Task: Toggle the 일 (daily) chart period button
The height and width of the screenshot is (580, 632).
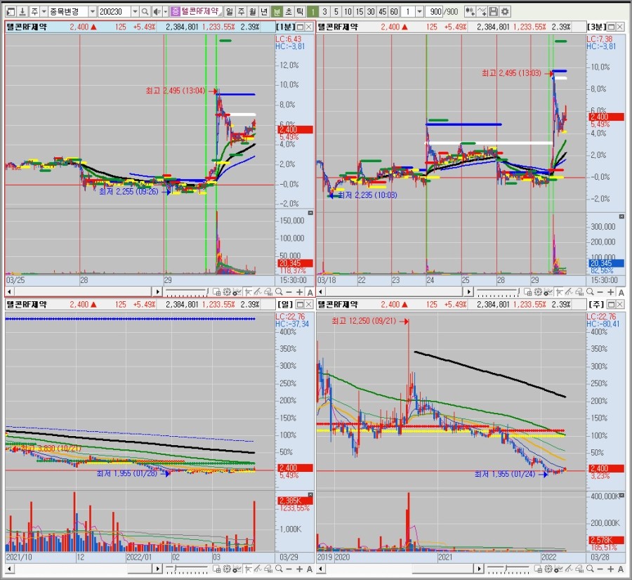Action: pyautogui.click(x=229, y=12)
